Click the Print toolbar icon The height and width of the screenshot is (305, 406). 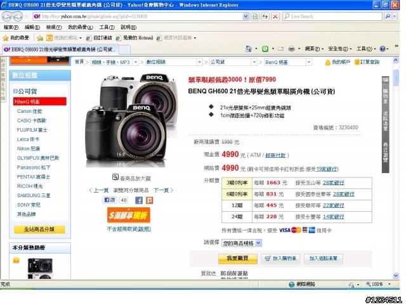pyautogui.click(x=292, y=49)
